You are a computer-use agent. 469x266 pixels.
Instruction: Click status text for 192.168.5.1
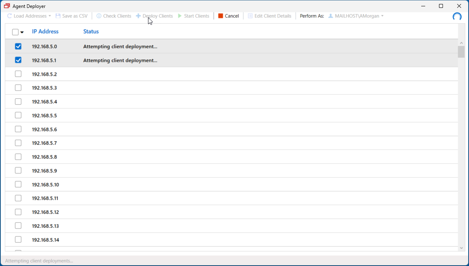(120, 60)
